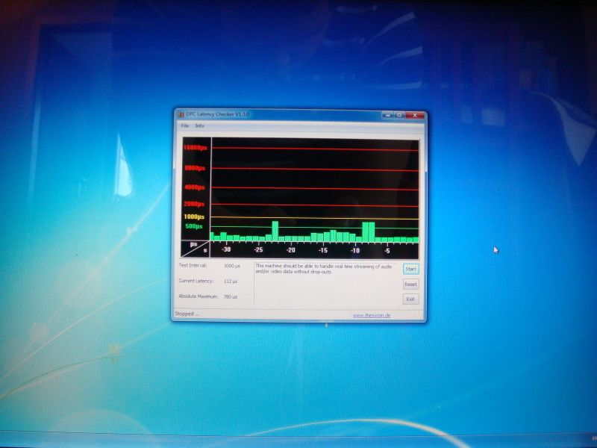The width and height of the screenshot is (597, 448).
Task: Click the -30 time axis label
Action: [x=226, y=249]
